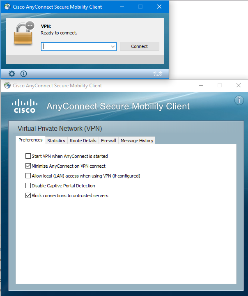248x296 pixels.
Task: Click the AnyConnect globe icon in the top title bar
Action: point(7,7)
